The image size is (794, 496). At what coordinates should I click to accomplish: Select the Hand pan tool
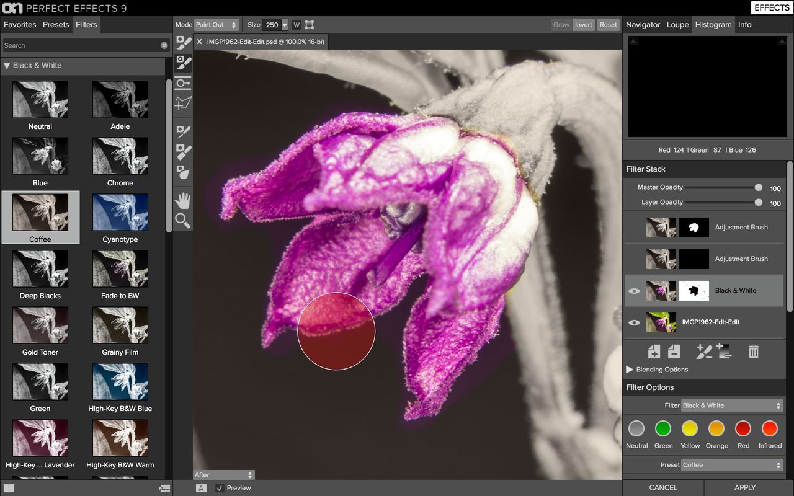coord(183,200)
